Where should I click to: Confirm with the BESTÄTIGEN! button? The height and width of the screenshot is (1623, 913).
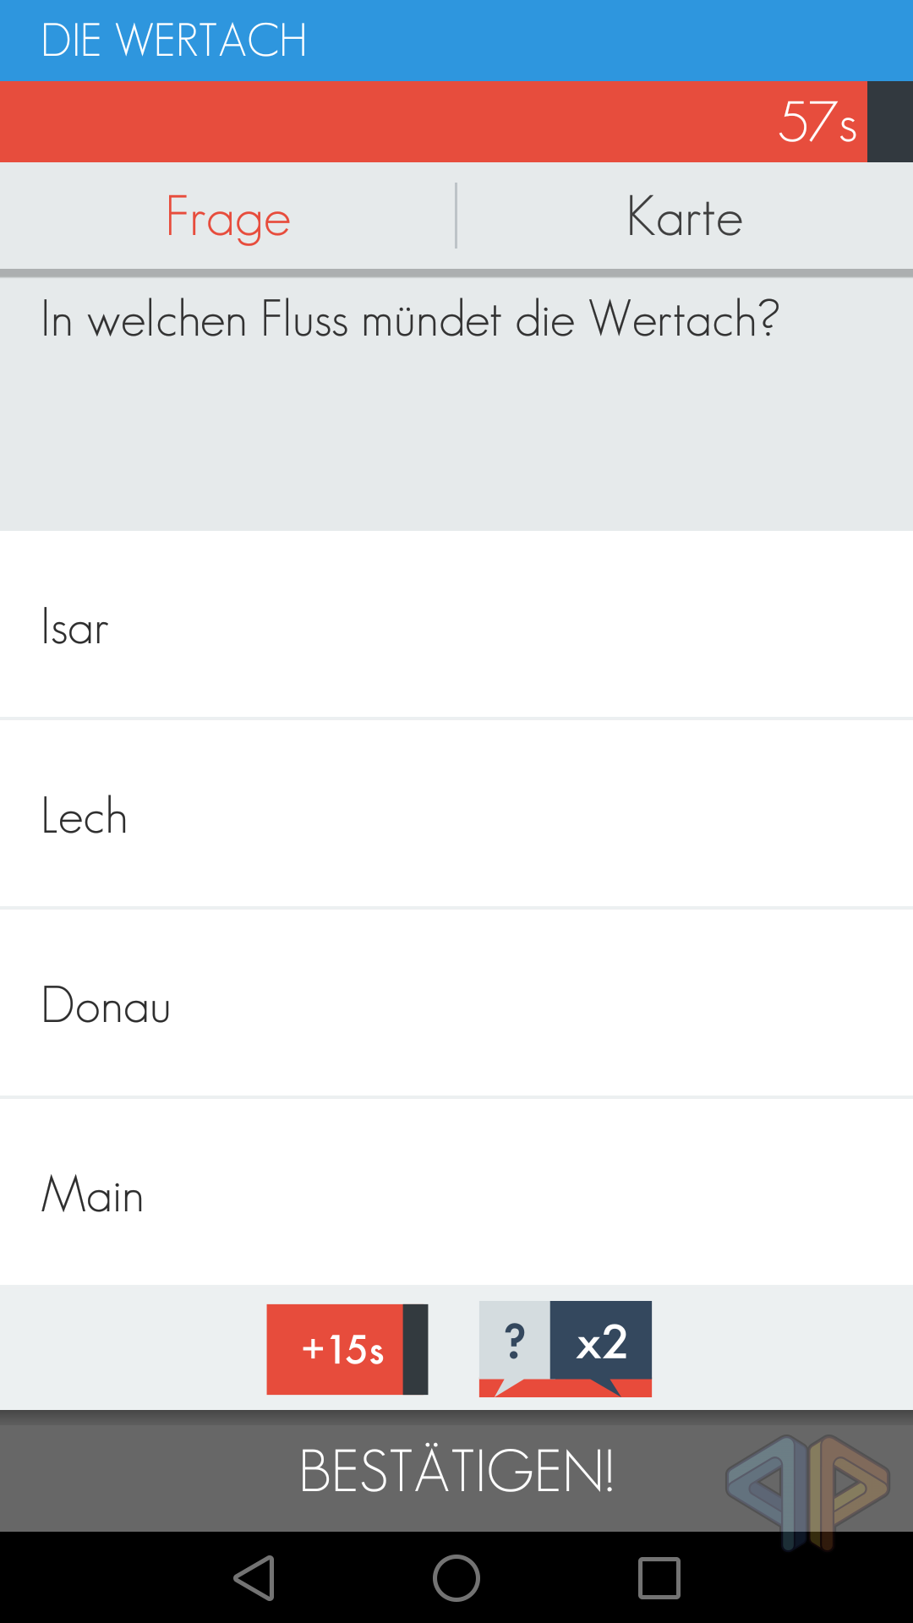[x=456, y=1471]
